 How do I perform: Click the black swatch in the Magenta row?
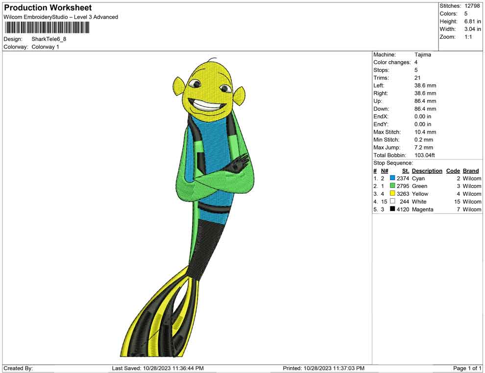392,209
